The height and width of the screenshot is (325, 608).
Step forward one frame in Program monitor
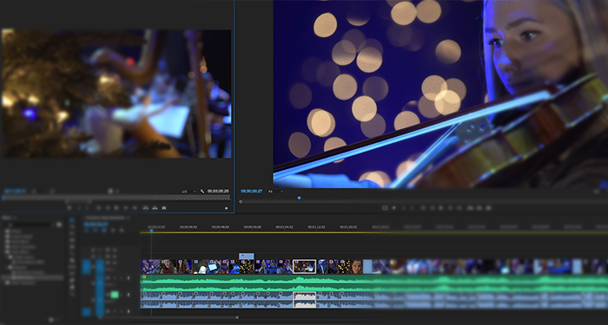point(450,208)
